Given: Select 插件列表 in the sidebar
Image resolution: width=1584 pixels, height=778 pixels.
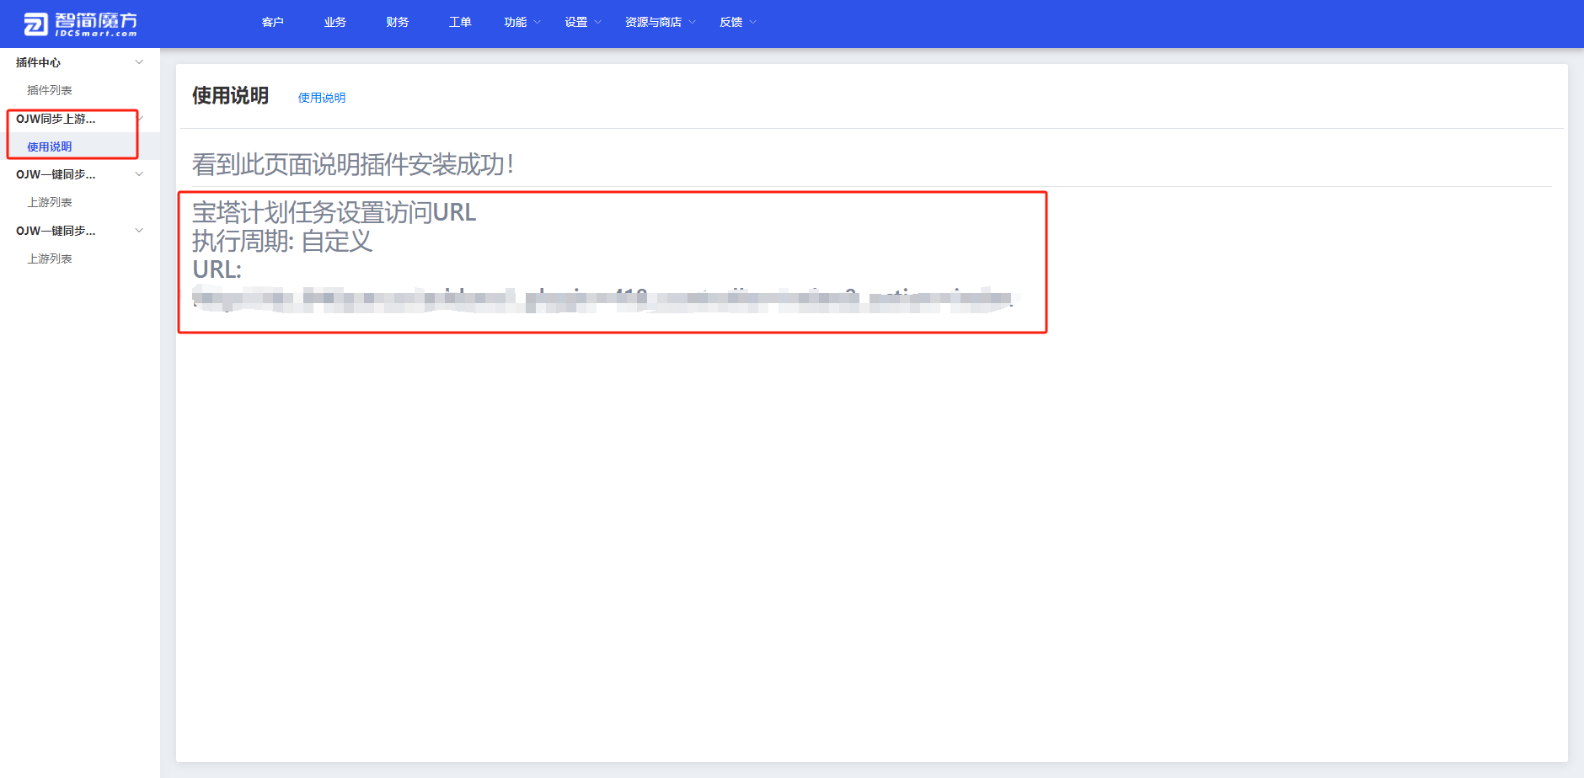Looking at the screenshot, I should pos(48,89).
